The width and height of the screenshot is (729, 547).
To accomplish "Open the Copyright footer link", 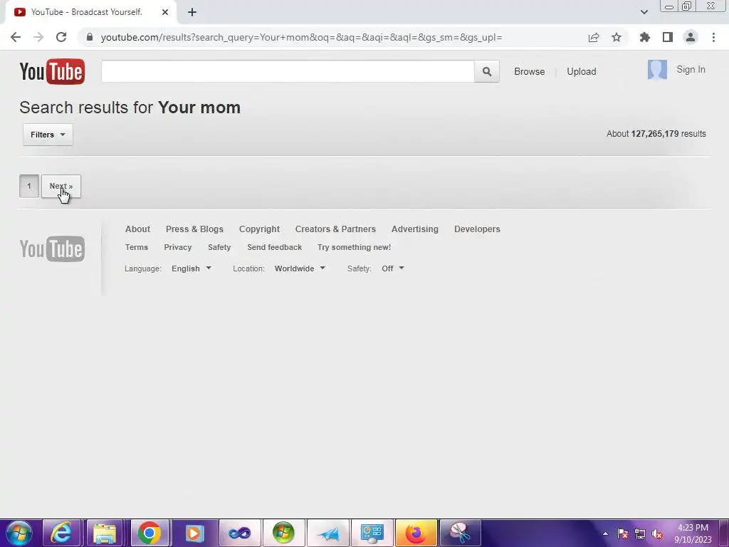I will point(259,229).
